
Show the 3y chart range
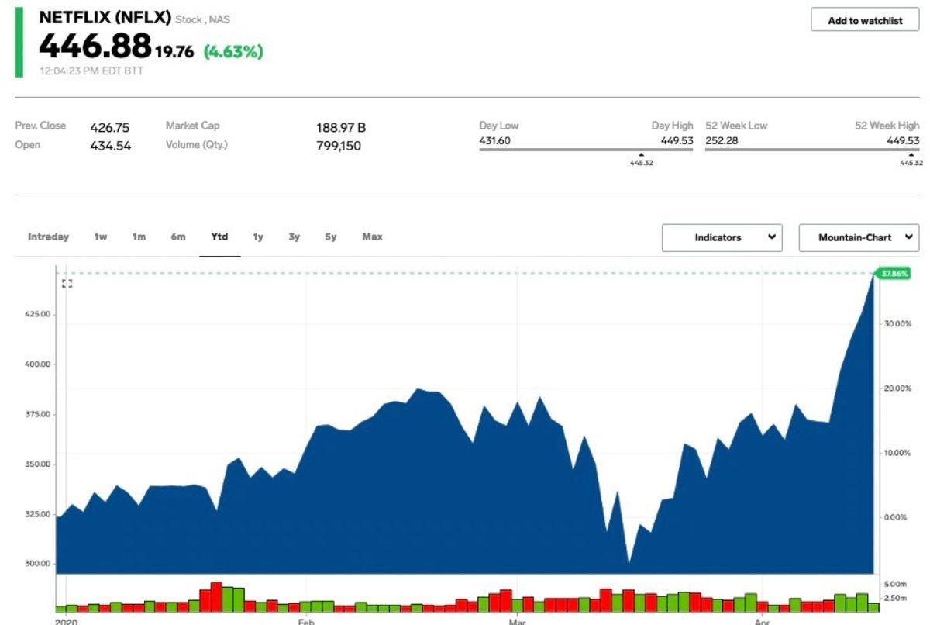(x=294, y=237)
